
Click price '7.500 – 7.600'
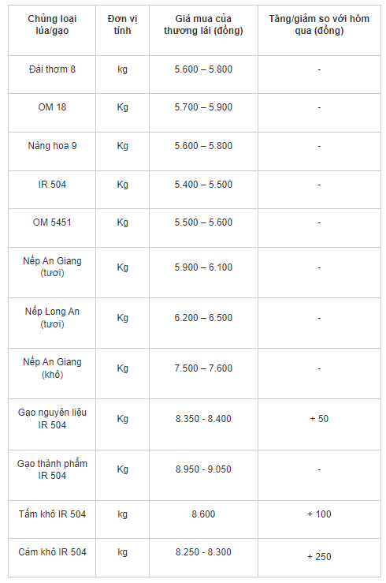203,368
